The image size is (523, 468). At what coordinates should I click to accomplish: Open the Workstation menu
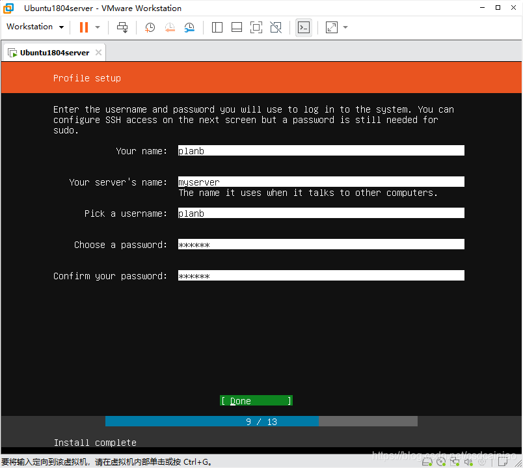tap(35, 27)
